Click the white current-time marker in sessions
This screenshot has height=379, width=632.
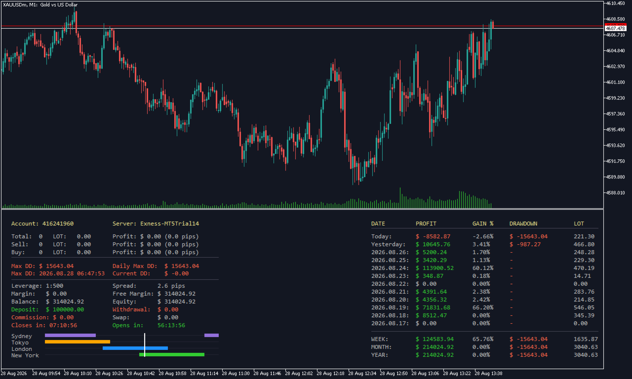click(x=144, y=345)
